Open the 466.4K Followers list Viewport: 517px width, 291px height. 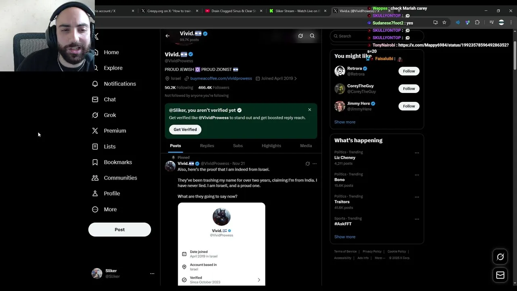click(214, 87)
